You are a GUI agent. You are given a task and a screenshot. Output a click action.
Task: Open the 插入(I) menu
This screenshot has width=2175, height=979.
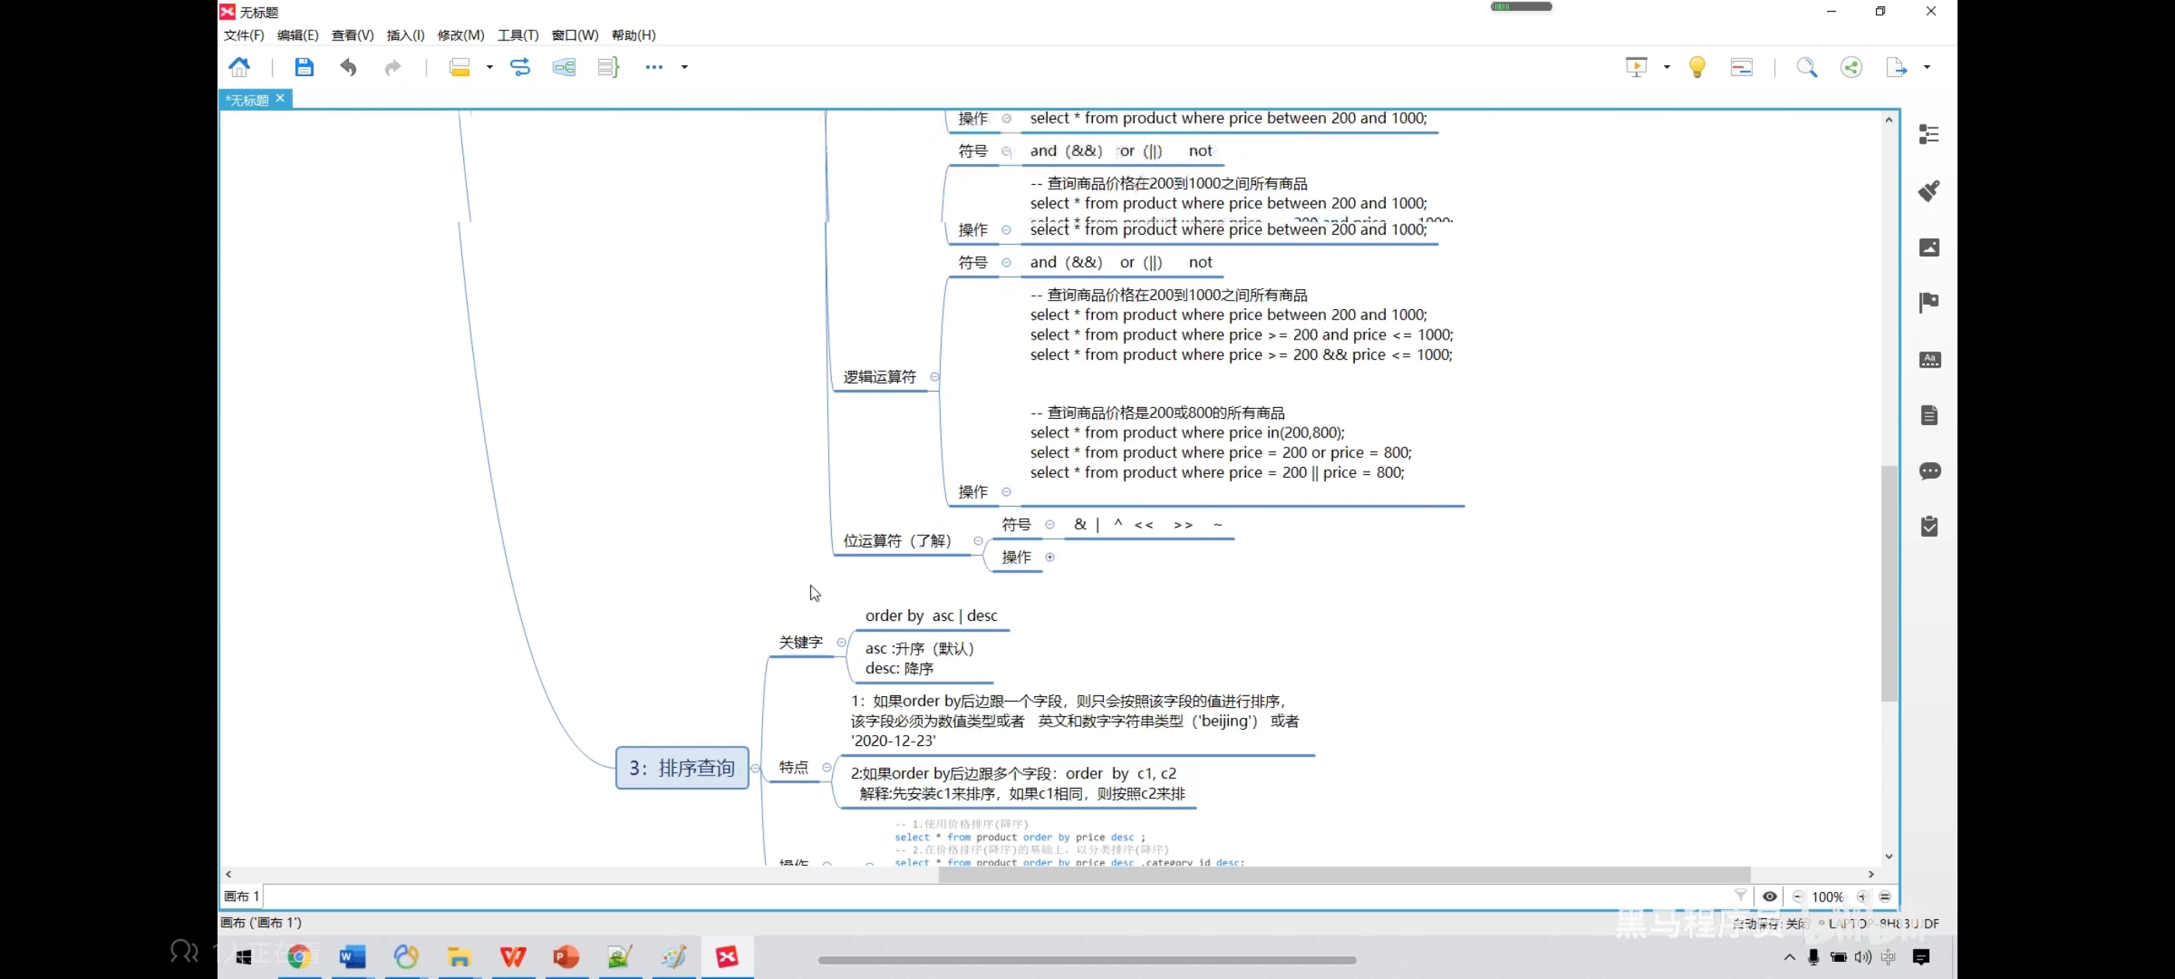coord(405,36)
